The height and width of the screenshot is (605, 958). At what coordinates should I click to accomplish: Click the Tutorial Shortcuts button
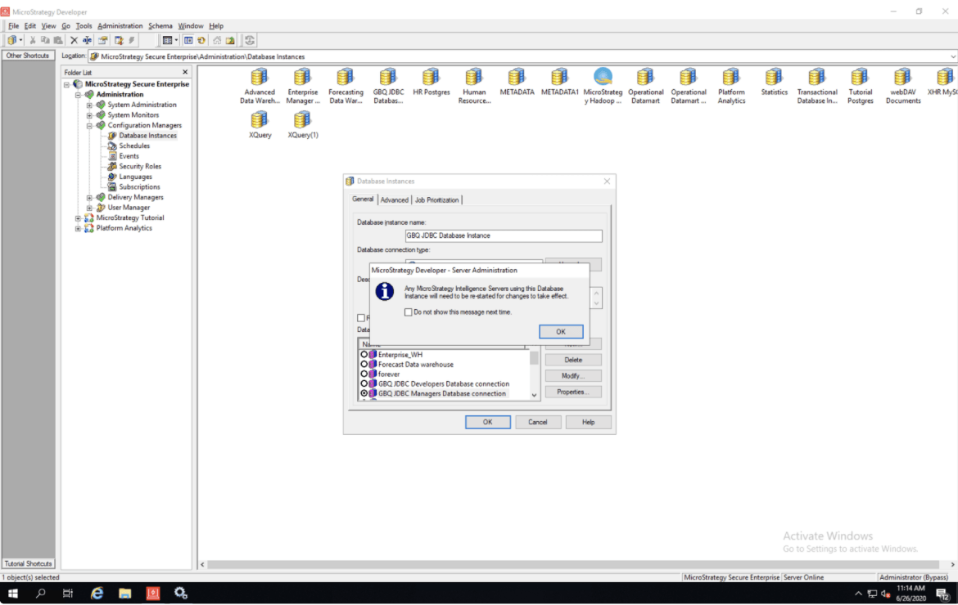pyautogui.click(x=28, y=563)
